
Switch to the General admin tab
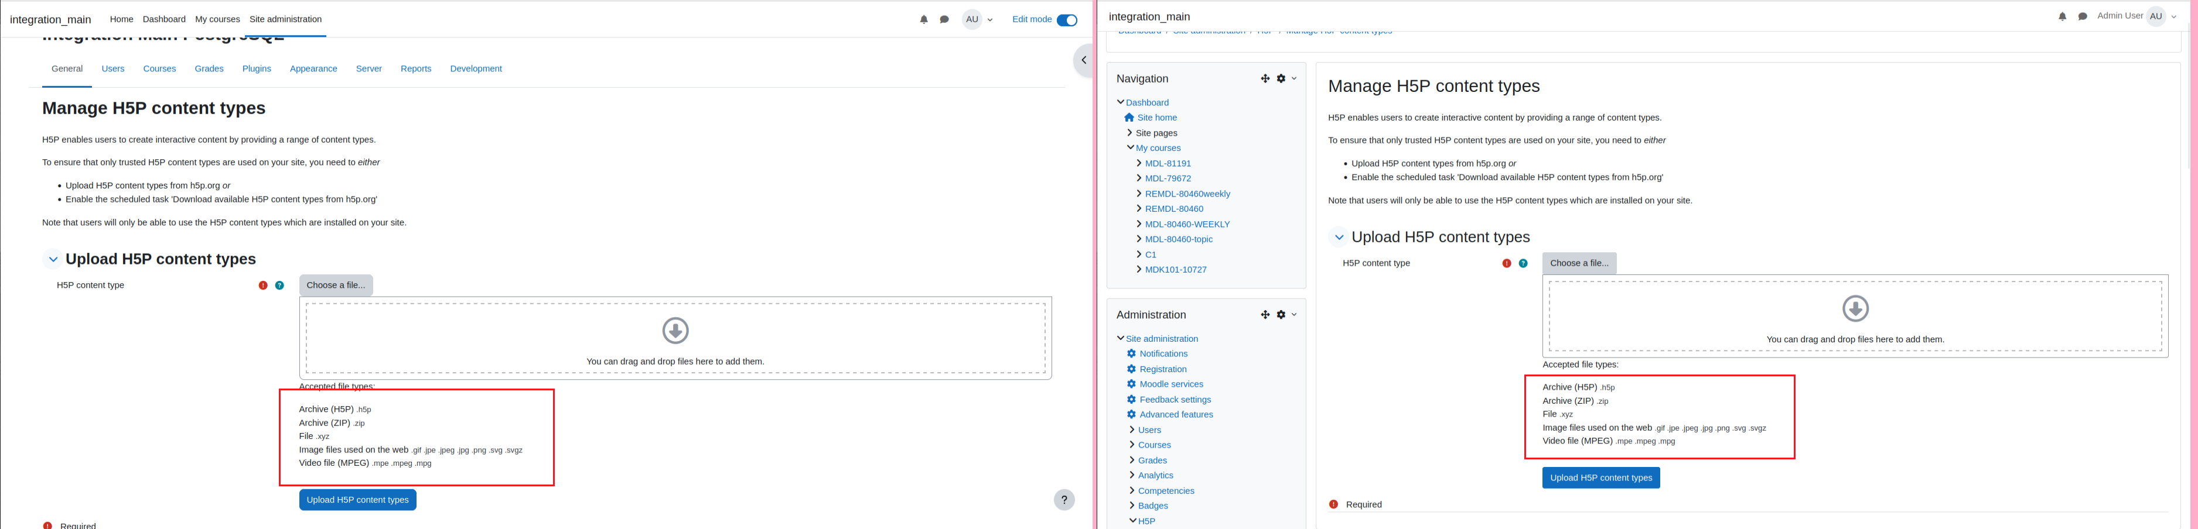click(67, 69)
